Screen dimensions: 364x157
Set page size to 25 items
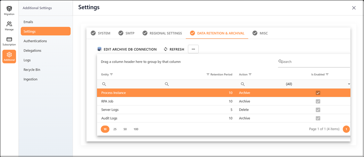click(115, 129)
